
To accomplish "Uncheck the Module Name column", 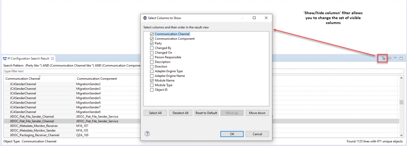I will (152, 81).
